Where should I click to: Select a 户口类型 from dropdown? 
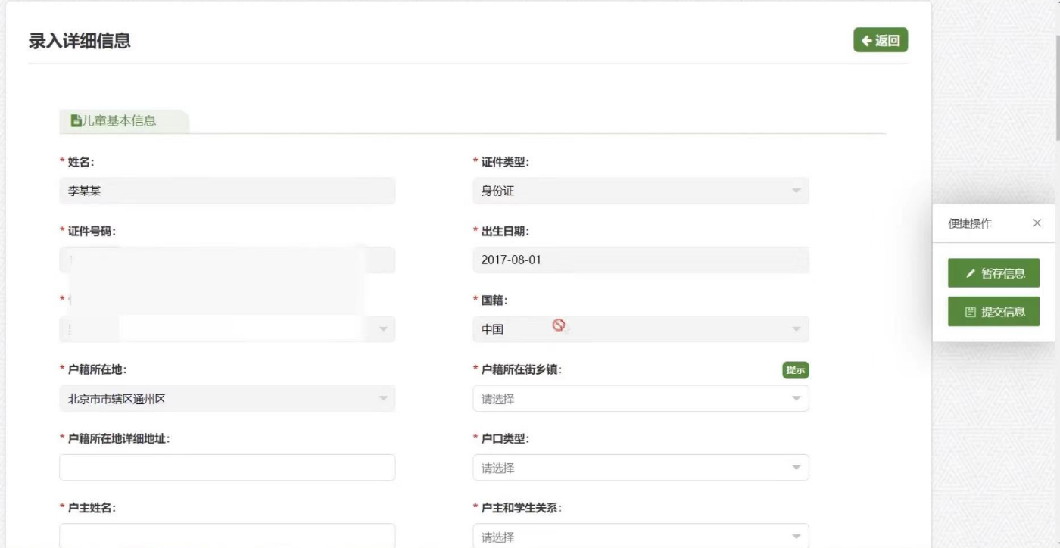[x=640, y=468]
